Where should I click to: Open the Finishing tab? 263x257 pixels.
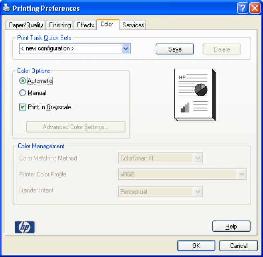point(60,25)
